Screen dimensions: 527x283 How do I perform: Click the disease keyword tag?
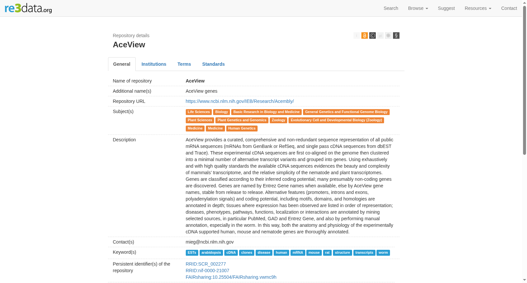tap(264, 253)
